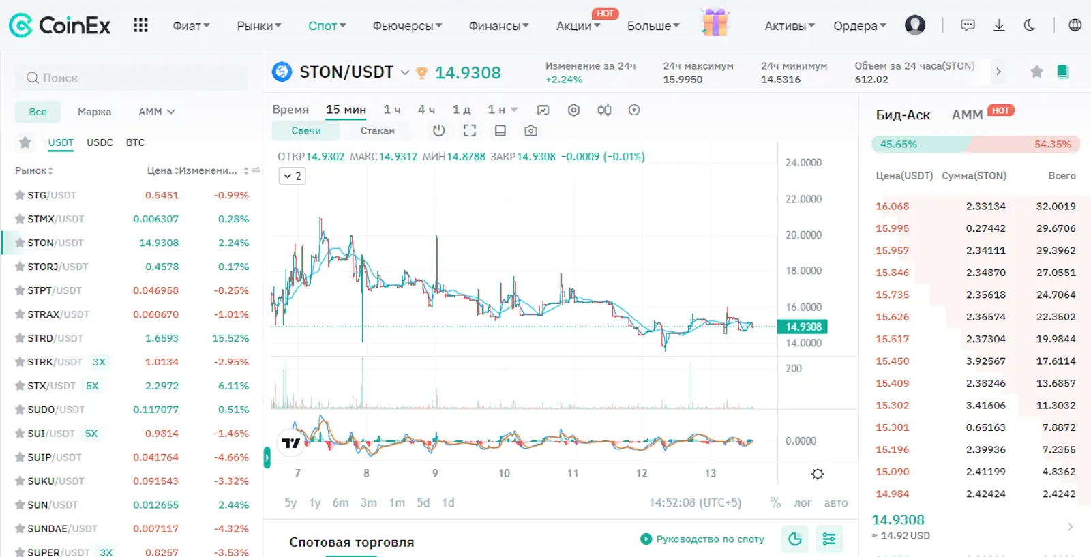
Task: Expand the Спот menu
Action: 327,26
